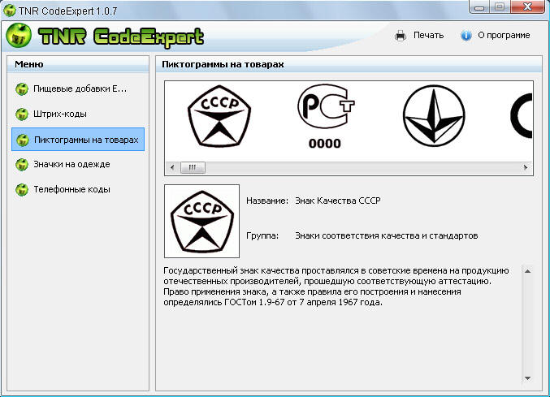
Task: Click the printer icon next to Печать
Action: (x=401, y=36)
